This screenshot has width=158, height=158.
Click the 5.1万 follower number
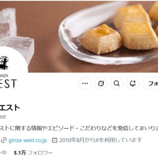click(20, 153)
